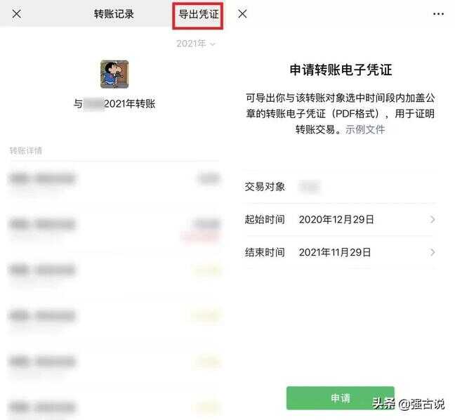Viewport: 455px width, 420px height.
Task: Select the start date 2020年12月29日
Action: pos(336,219)
